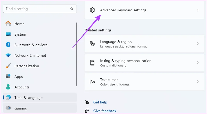Go to Home in the sidebar

pyautogui.click(x=40, y=24)
